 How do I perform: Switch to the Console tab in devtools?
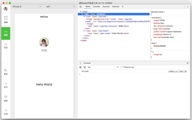tap(96, 7)
